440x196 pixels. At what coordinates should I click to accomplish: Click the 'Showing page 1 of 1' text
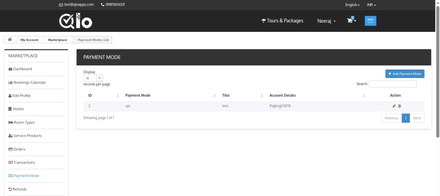pos(99,118)
